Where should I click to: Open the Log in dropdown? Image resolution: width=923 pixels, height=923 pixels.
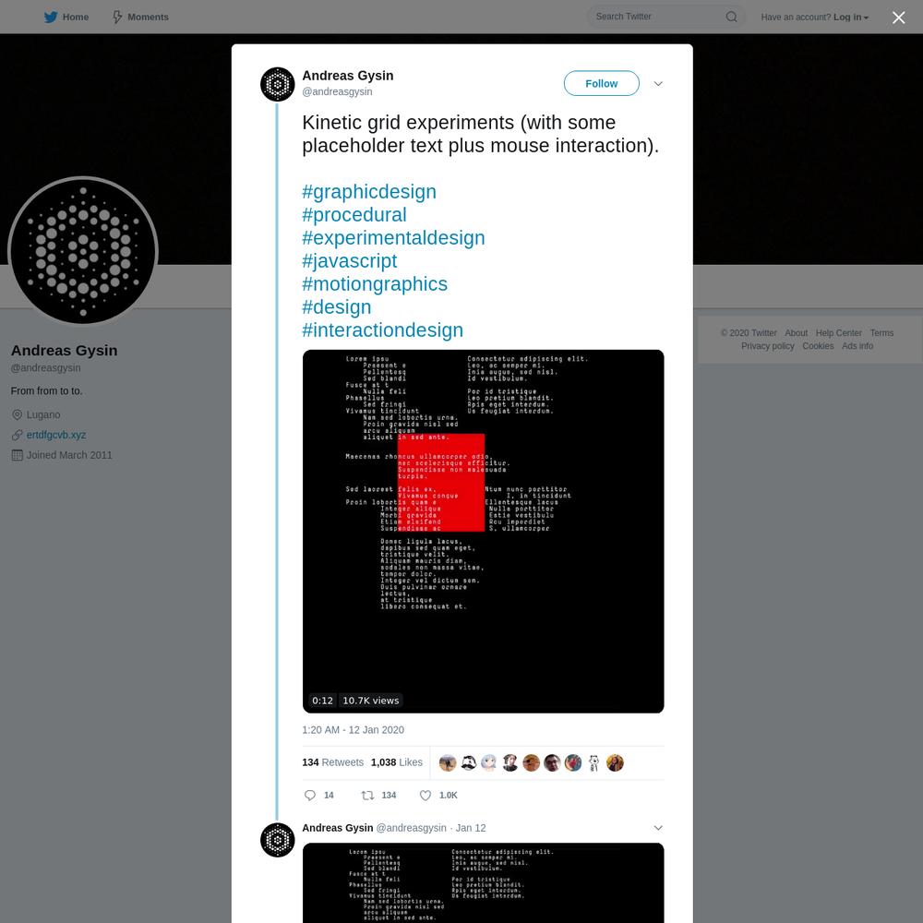(x=851, y=17)
